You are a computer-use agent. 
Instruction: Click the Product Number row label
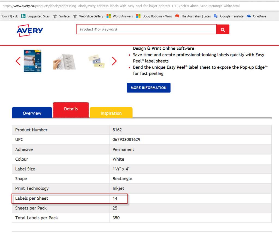pos(31,130)
